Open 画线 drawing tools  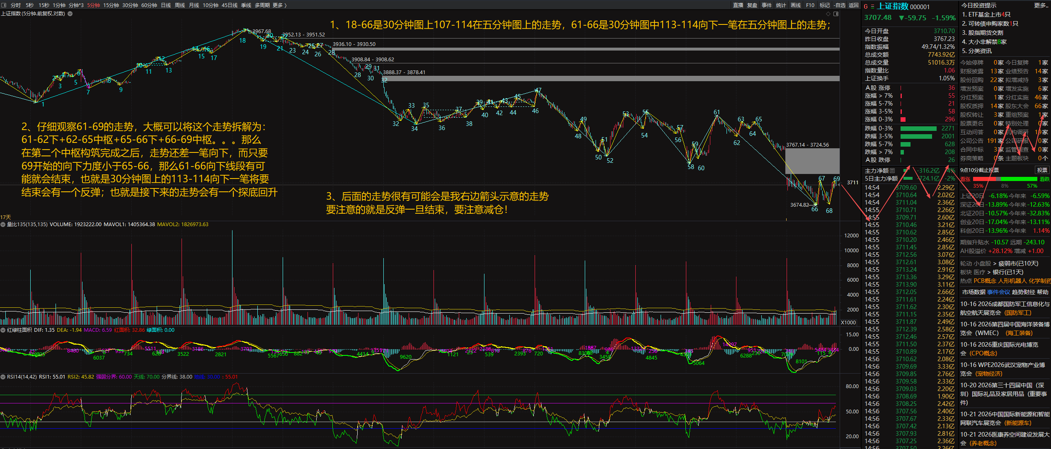tap(796, 5)
